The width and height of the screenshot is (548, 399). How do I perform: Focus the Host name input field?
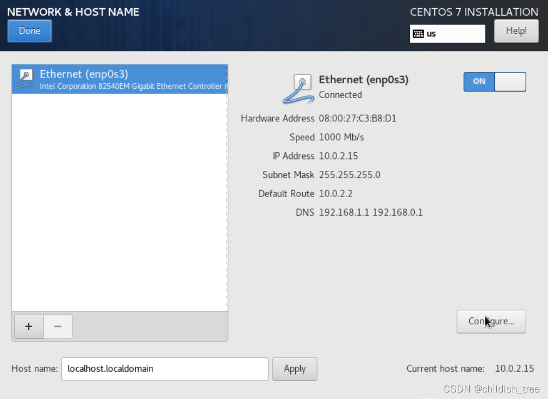(165, 369)
